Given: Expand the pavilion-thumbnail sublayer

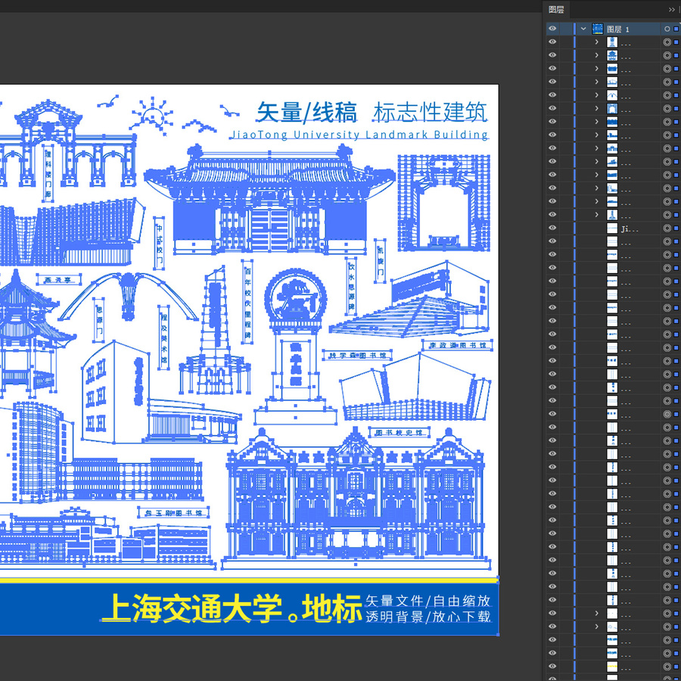Looking at the screenshot, I should click(597, 55).
